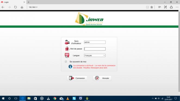Open reading view icon in address bar
180x101 pixels.
click(x=147, y=7)
